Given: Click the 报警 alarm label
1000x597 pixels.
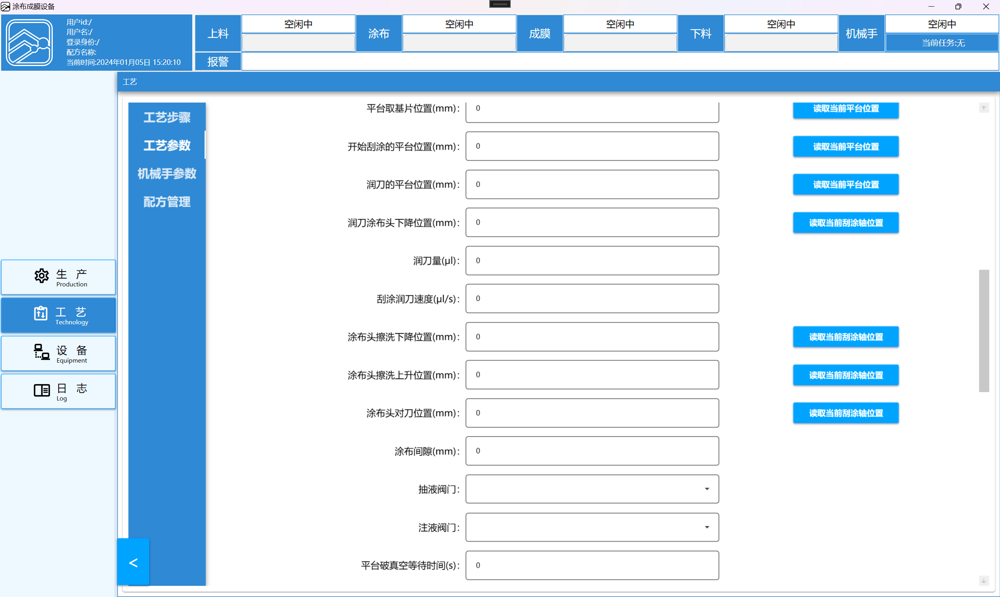Looking at the screenshot, I should pyautogui.click(x=218, y=62).
